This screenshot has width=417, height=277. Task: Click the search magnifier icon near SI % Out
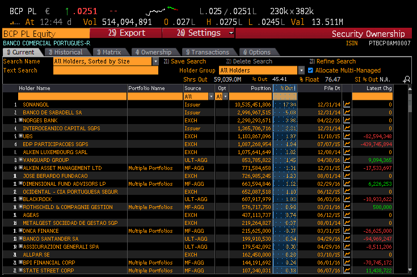pos(406,79)
